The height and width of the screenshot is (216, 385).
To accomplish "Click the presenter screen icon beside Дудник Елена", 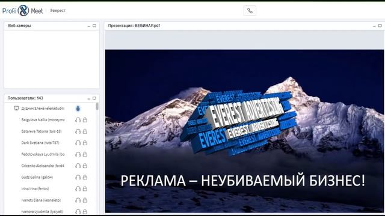I will (x=16, y=108).
